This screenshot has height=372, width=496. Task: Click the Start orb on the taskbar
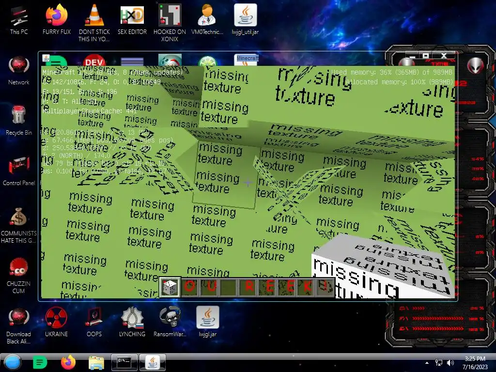(13, 362)
